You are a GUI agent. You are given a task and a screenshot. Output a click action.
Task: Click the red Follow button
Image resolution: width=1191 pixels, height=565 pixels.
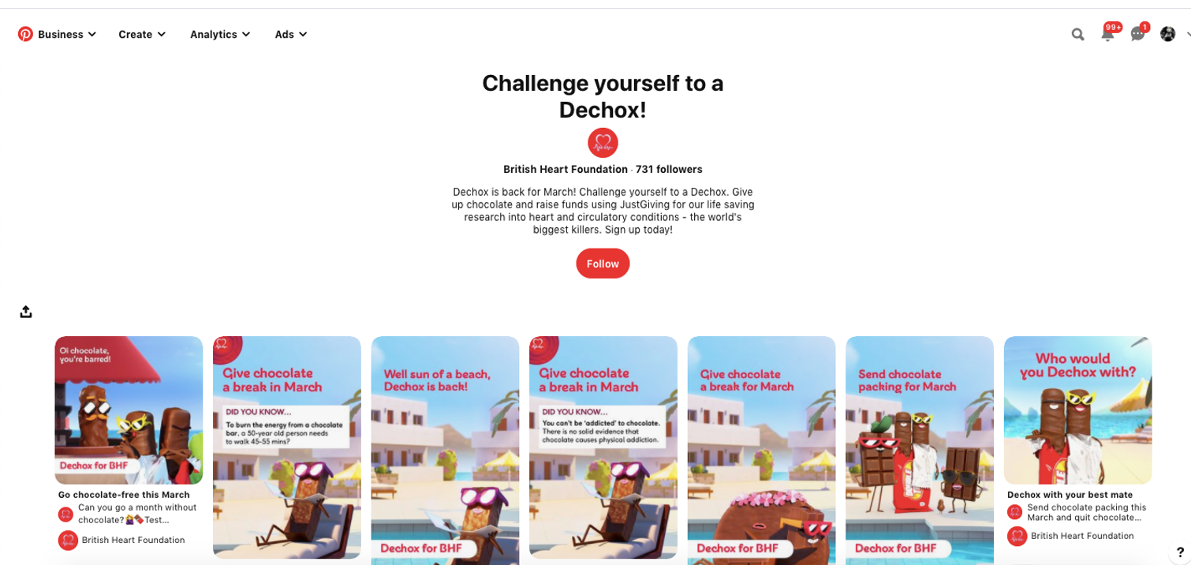click(603, 264)
